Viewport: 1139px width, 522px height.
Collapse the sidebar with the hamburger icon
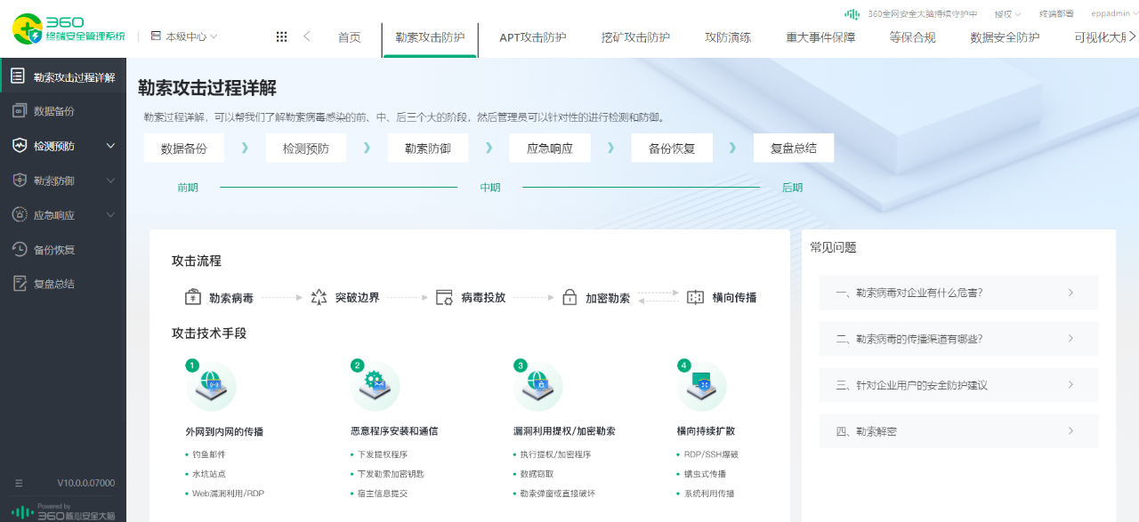[x=19, y=483]
